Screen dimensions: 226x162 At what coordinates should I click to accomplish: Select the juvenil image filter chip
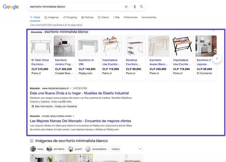(x=75, y=149)
